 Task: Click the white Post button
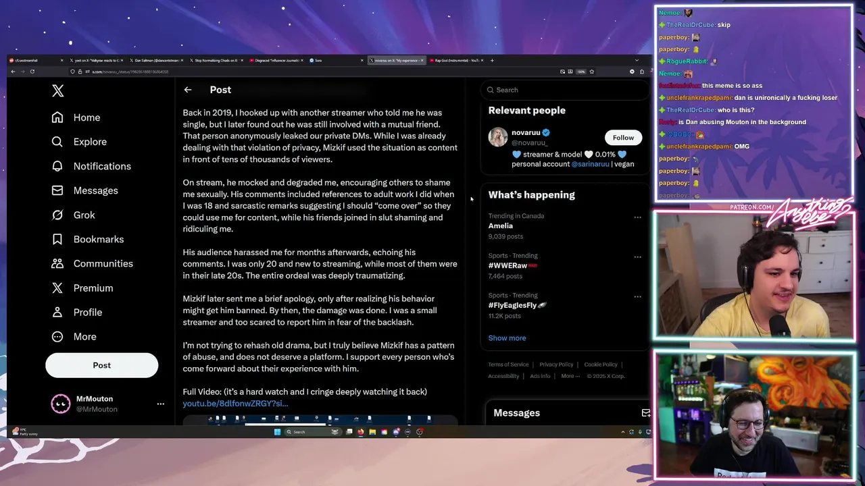pyautogui.click(x=101, y=365)
